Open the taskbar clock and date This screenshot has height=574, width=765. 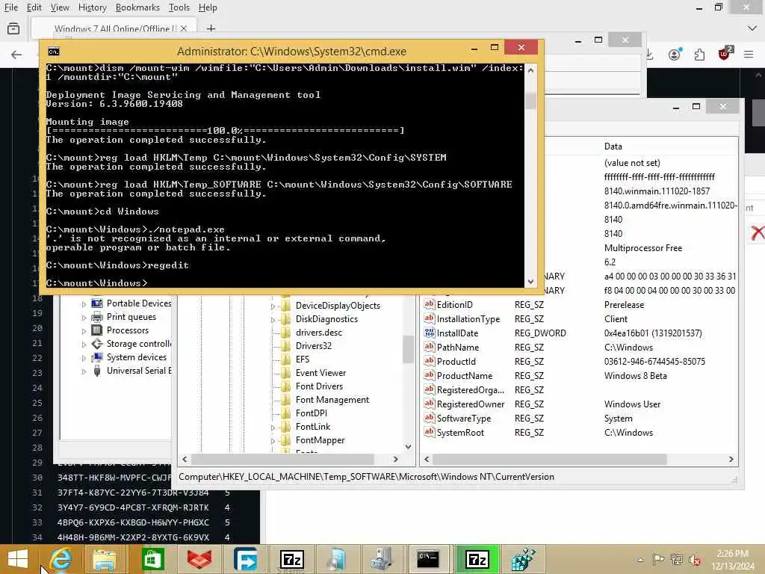pyautogui.click(x=732, y=559)
